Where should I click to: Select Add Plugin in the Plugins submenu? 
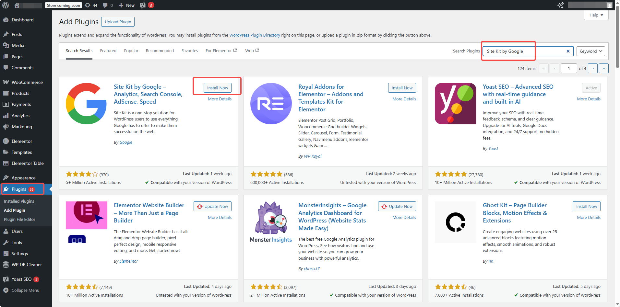click(14, 210)
